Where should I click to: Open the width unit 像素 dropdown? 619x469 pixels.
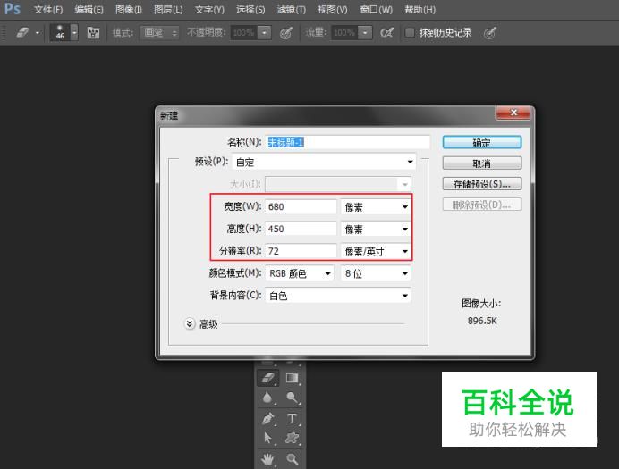click(375, 206)
